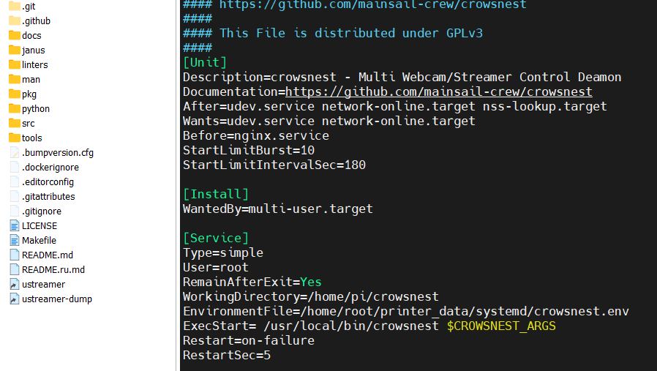The image size is (657, 371).
Task: Open the linters folder
Action: (34, 65)
